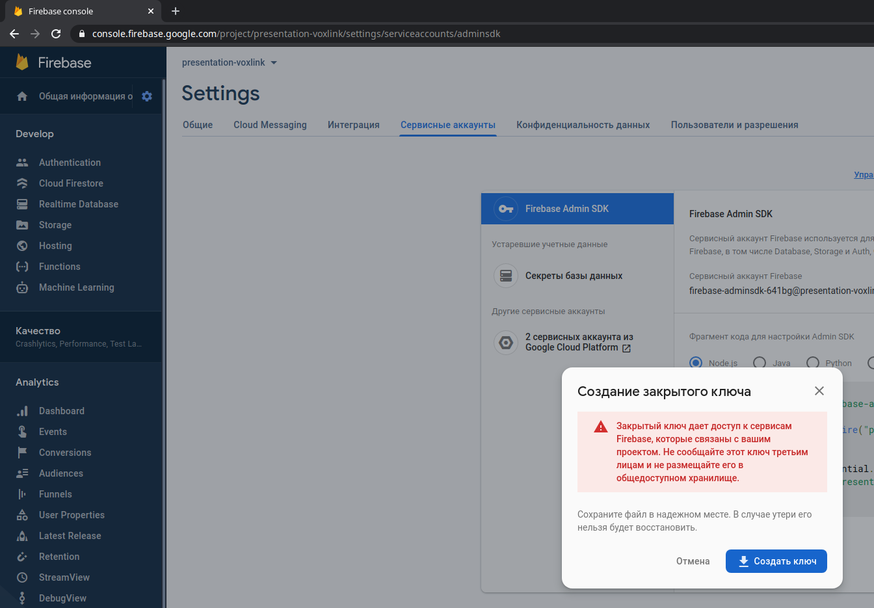
Task: Click the Cloud Firestore icon
Action: tap(22, 183)
